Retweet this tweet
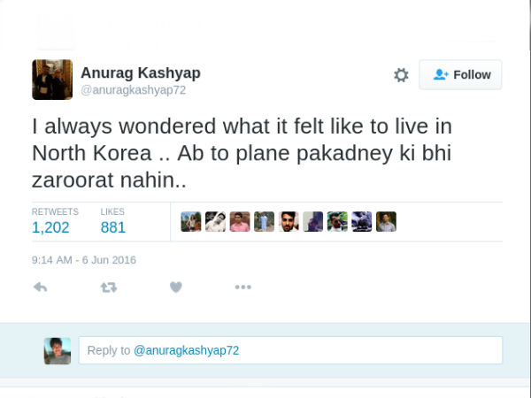531x398 pixels. point(108,287)
